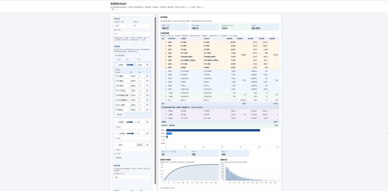
Task: Click 填入期望模板 button
Action: (x=120, y=56)
